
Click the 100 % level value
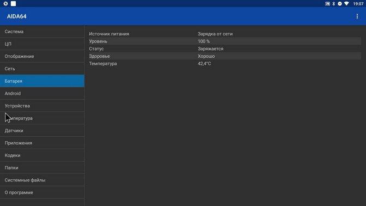(204, 41)
